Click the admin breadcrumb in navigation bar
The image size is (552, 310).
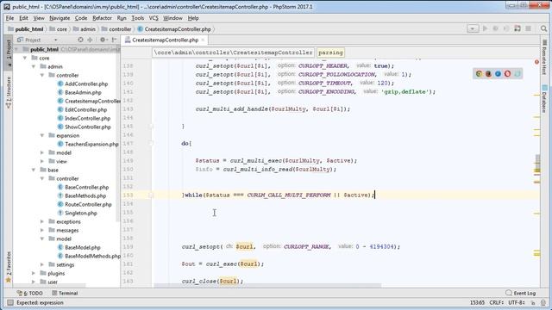pos(84,29)
